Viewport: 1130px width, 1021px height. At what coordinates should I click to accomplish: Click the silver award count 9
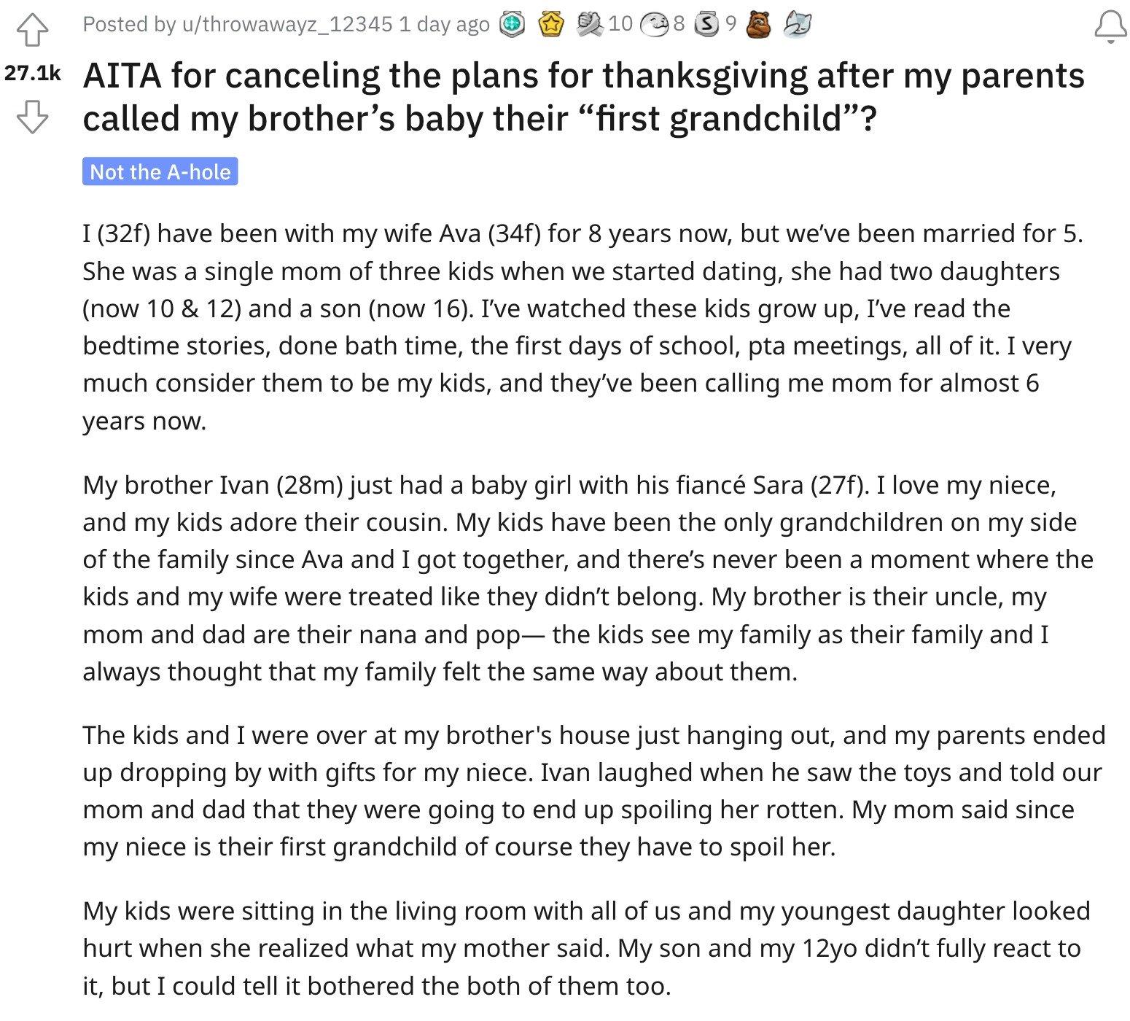coord(730,24)
